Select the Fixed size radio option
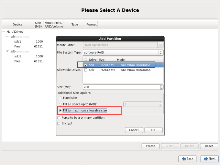 click(60, 98)
